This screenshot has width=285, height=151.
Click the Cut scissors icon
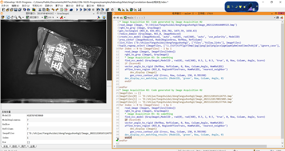click(x=40, y=10)
